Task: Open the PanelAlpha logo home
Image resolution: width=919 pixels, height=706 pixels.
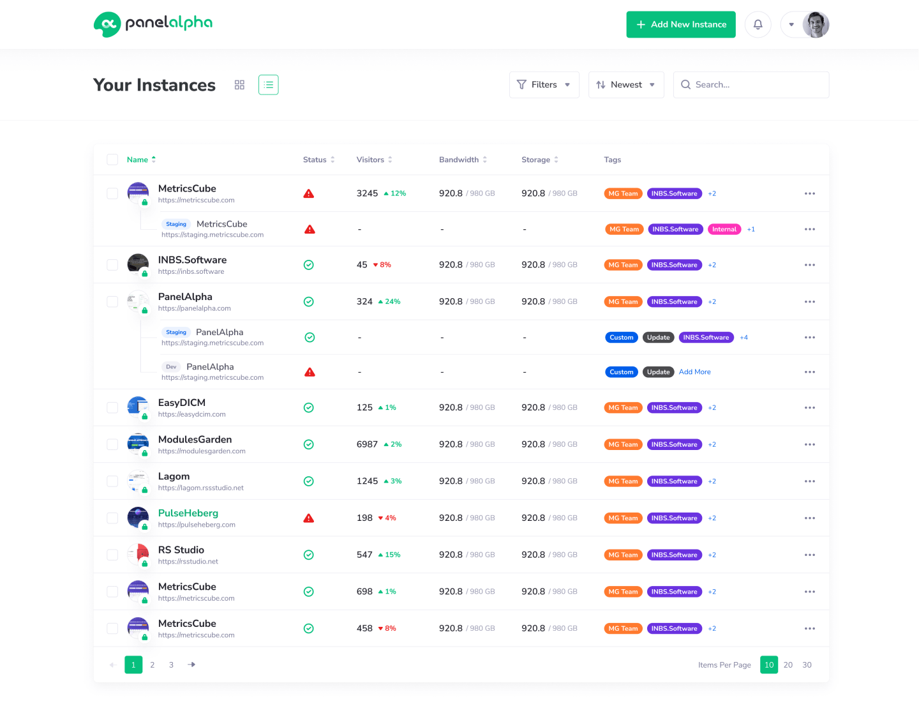Action: pyautogui.click(x=153, y=24)
